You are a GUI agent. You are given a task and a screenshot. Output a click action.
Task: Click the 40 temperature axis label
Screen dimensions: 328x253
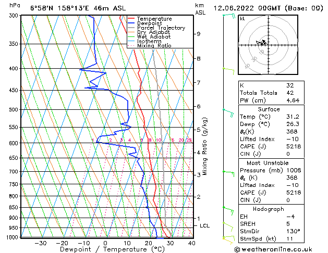191,244
